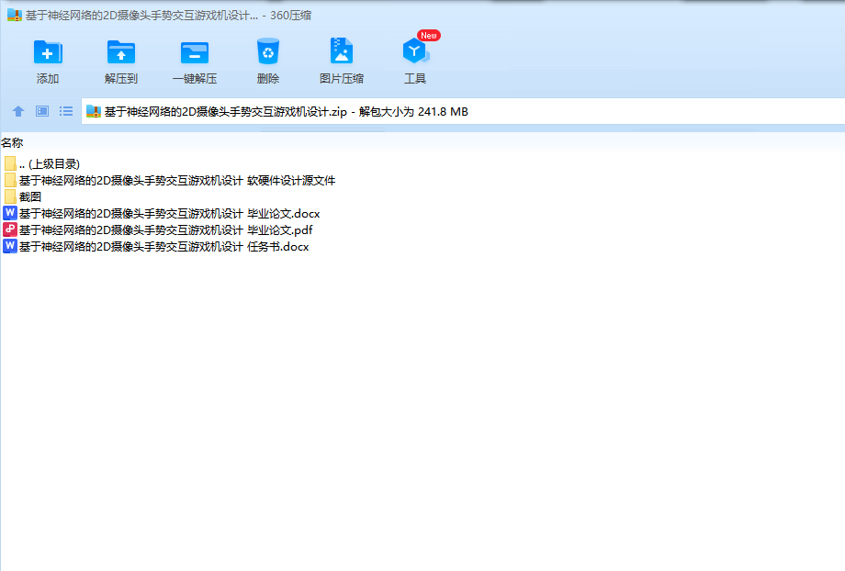Click the window title ending in 360压缩
The height and width of the screenshot is (571, 845).
point(168,15)
